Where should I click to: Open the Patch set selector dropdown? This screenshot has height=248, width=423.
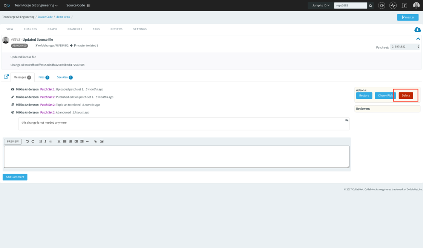(x=405, y=47)
